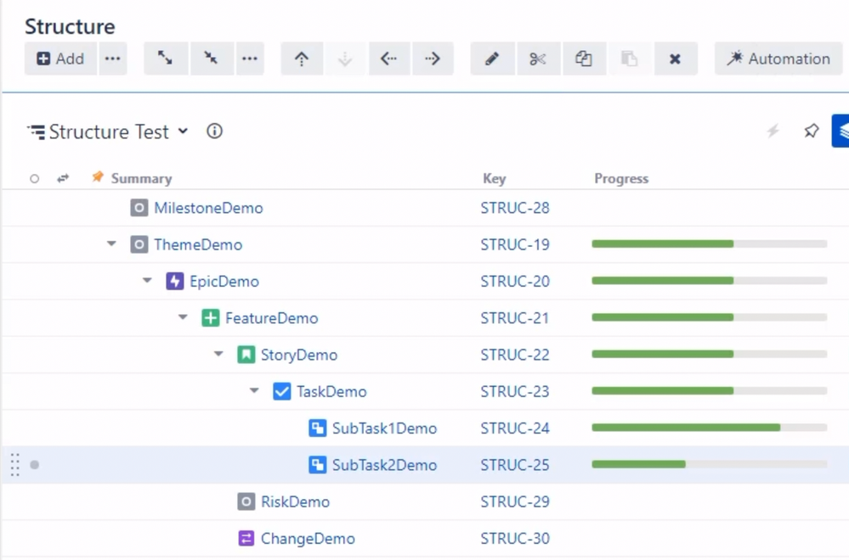Click key STRUC-19
The height and width of the screenshot is (560, 849).
point(515,245)
